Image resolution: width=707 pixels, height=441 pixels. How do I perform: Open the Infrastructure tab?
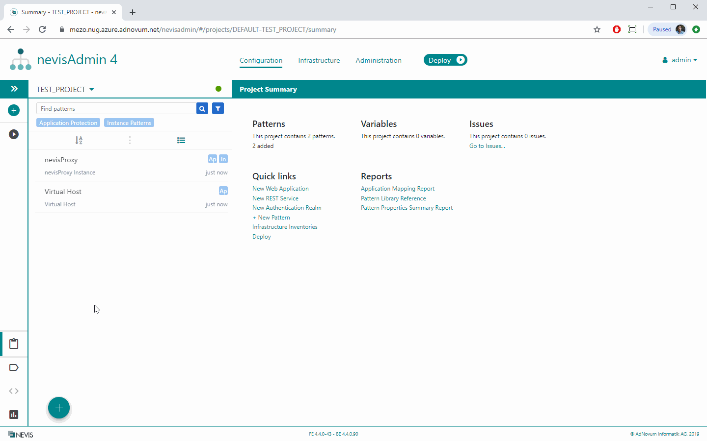(319, 60)
